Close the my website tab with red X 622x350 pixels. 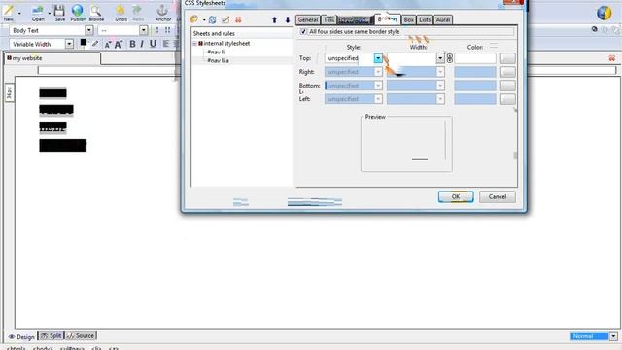click(x=612, y=58)
